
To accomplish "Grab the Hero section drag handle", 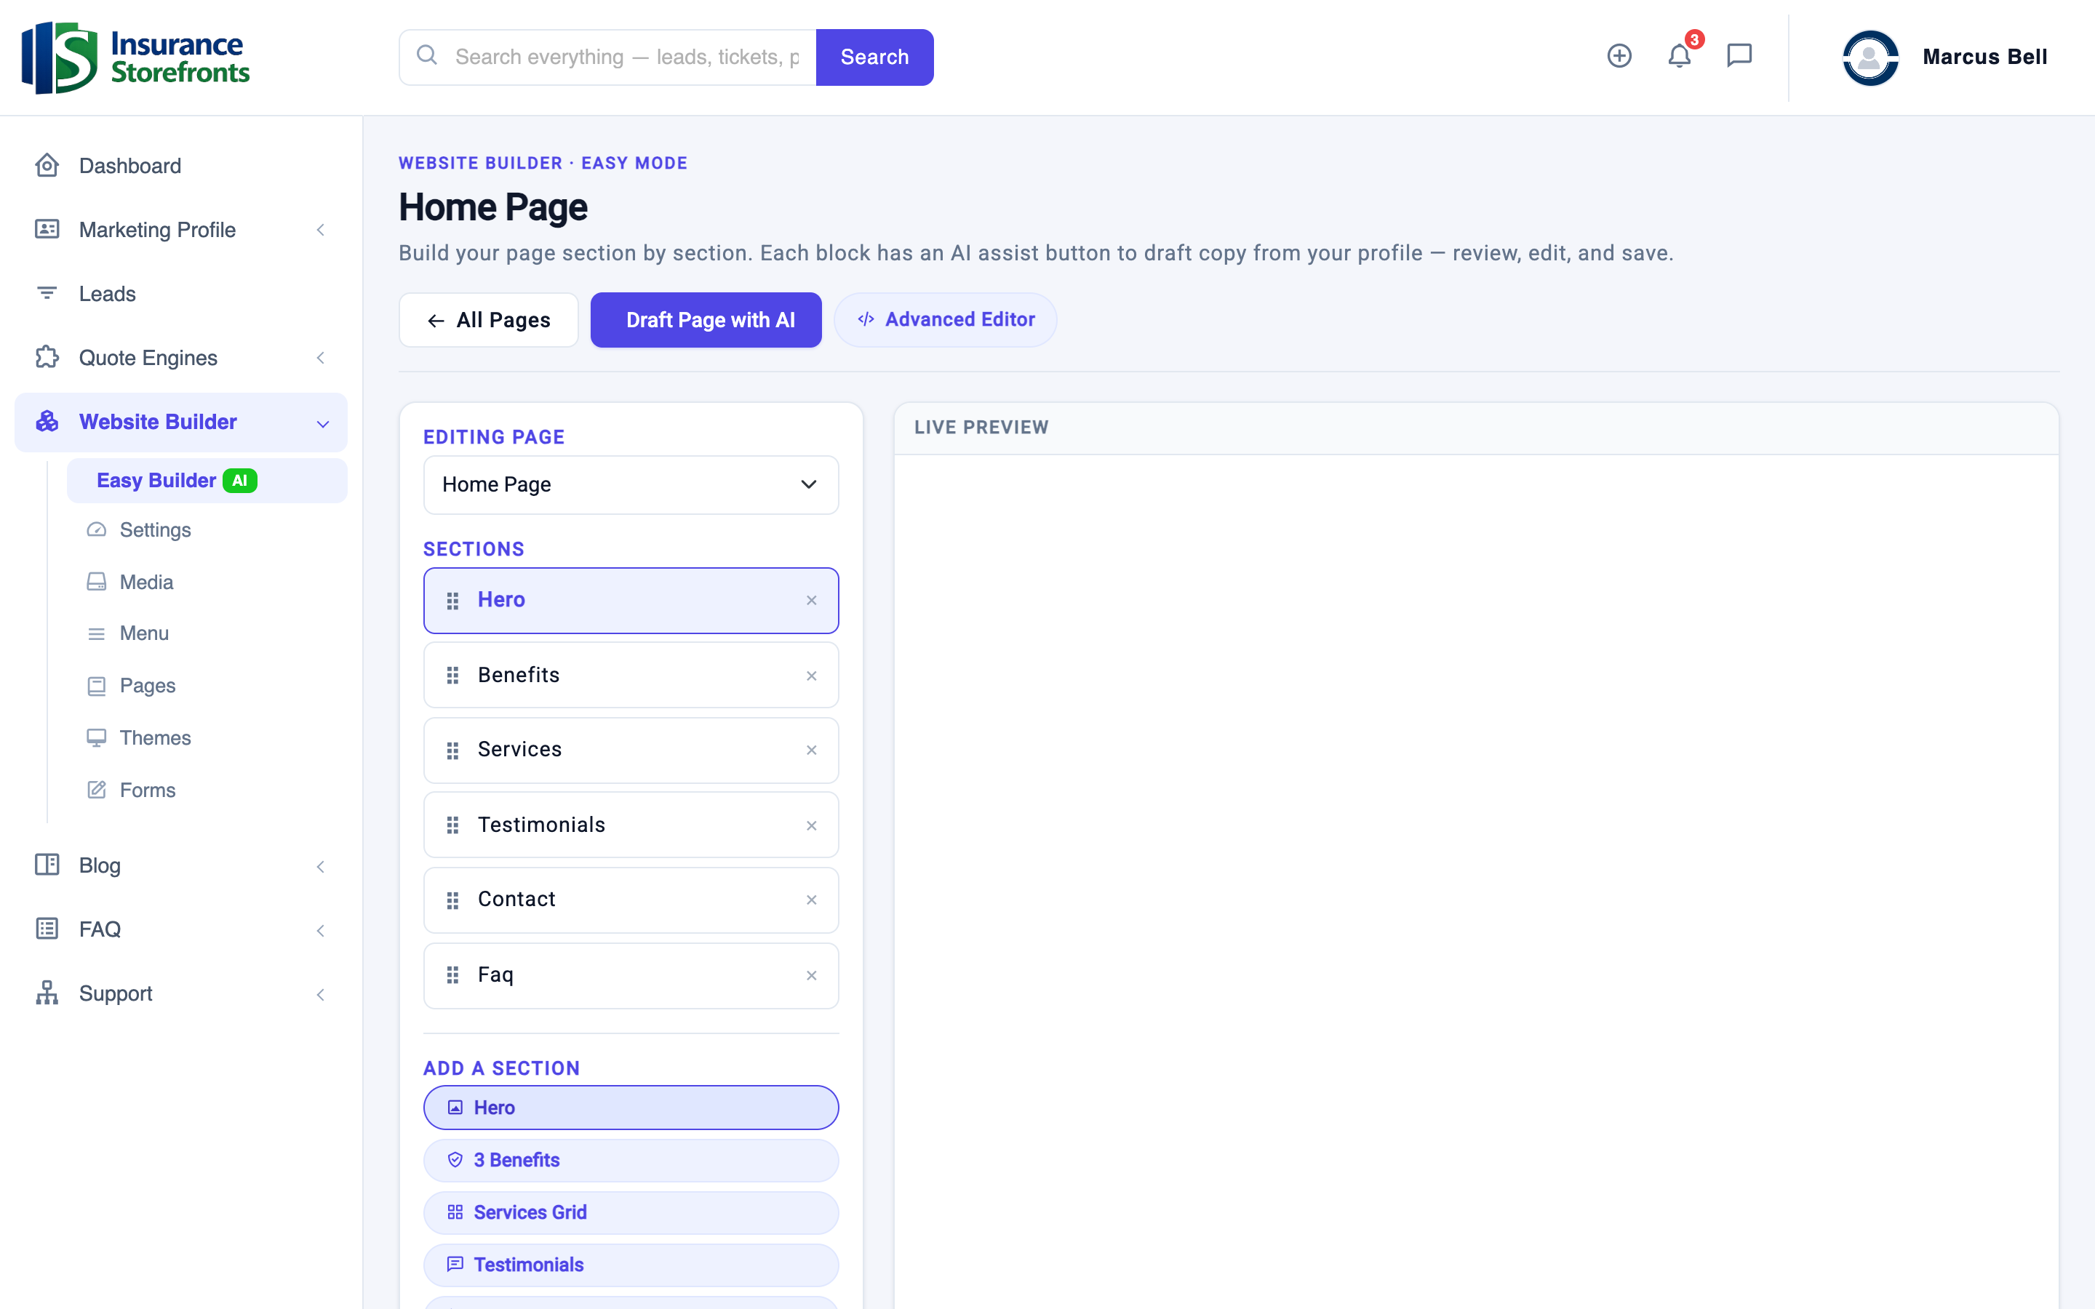I will point(452,601).
